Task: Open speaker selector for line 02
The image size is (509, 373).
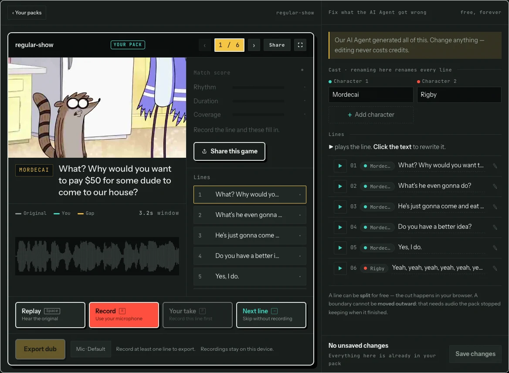Action: coord(377,186)
